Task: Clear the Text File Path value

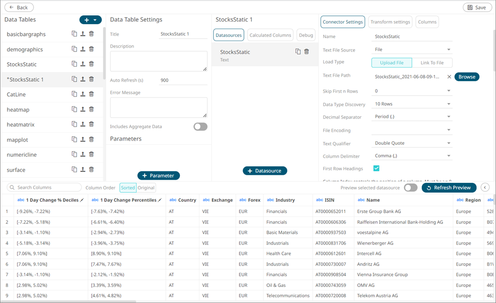Action: 449,77
